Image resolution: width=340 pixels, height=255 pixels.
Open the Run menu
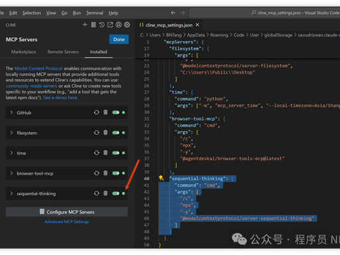76,13
